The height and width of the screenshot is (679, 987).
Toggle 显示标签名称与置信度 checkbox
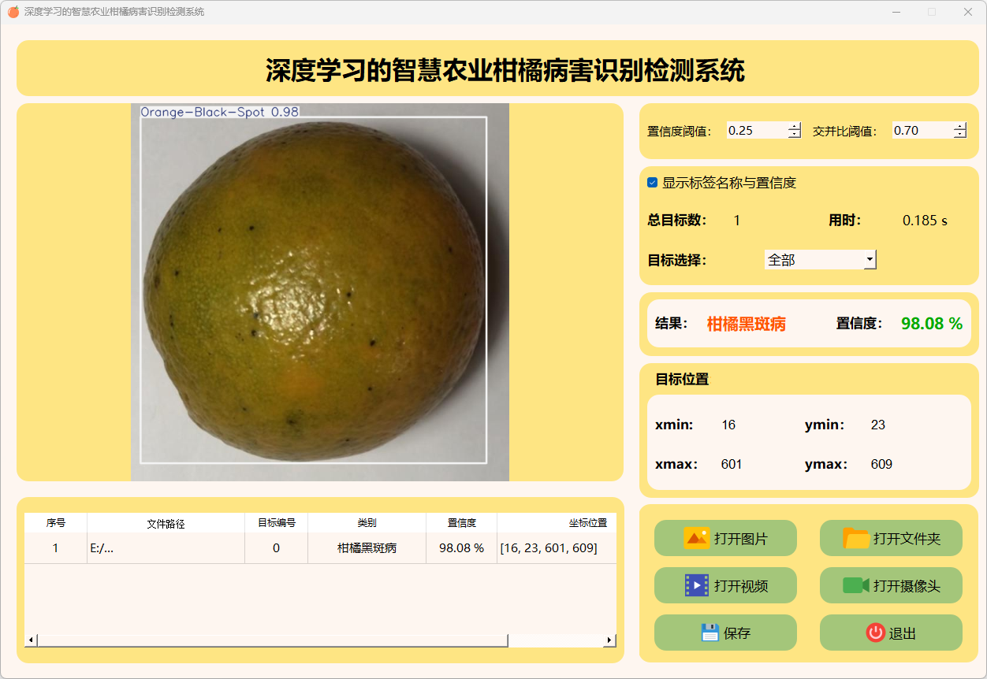tap(652, 183)
